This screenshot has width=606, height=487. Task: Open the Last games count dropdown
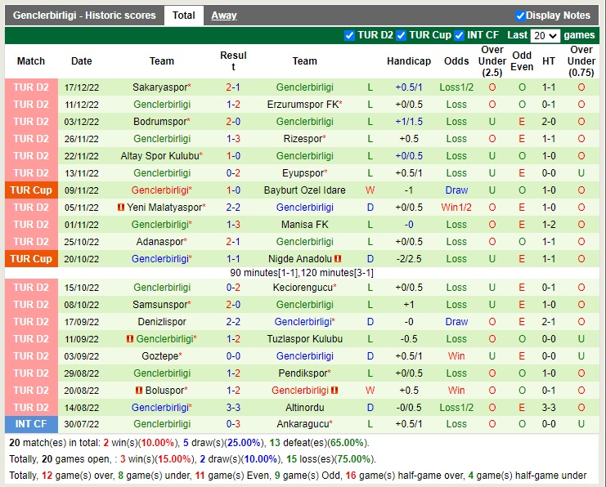(545, 36)
